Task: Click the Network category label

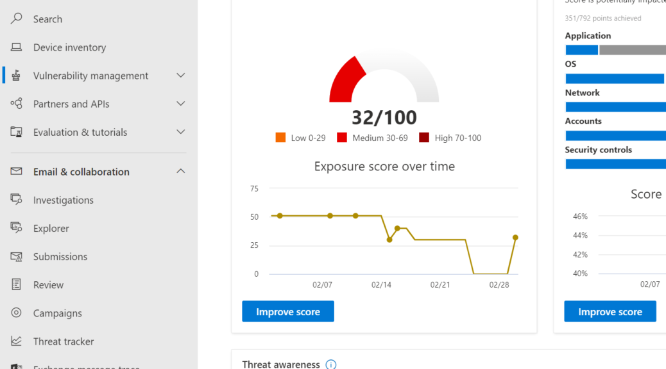Action: point(583,93)
